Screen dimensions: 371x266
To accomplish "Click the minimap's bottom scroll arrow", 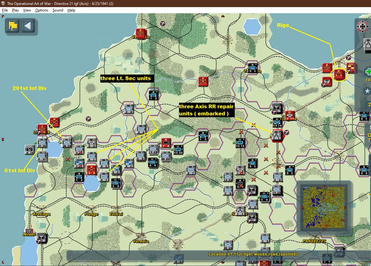I will [324, 229].
